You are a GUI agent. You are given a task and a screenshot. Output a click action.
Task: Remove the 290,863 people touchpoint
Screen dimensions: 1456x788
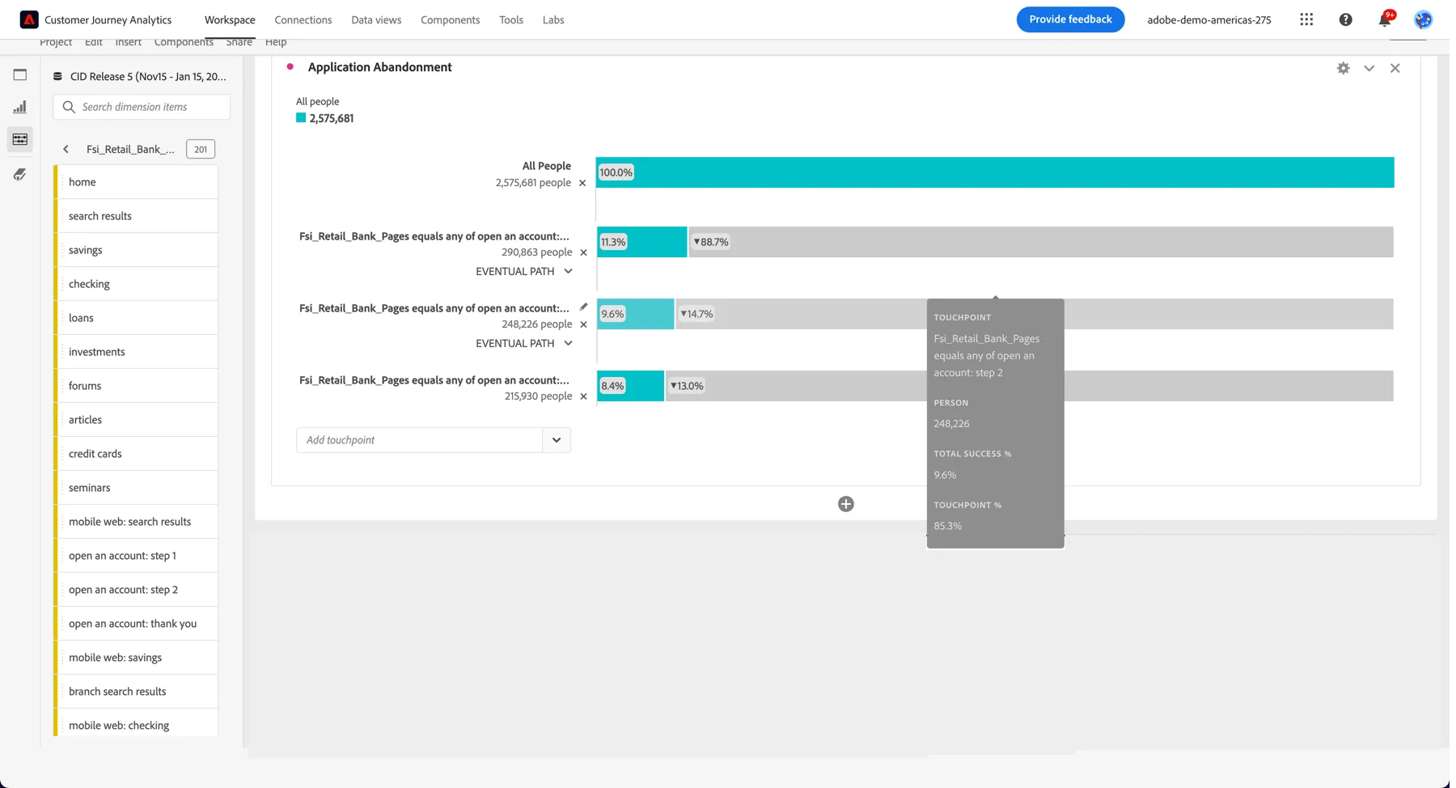point(583,252)
